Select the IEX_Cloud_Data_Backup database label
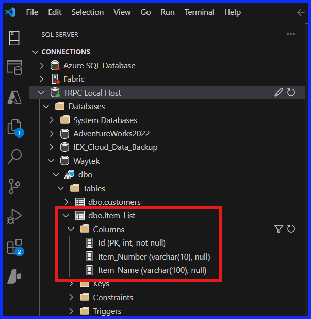The image size is (311, 319). [x=116, y=147]
